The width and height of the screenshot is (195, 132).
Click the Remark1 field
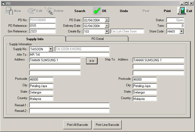[69, 105]
